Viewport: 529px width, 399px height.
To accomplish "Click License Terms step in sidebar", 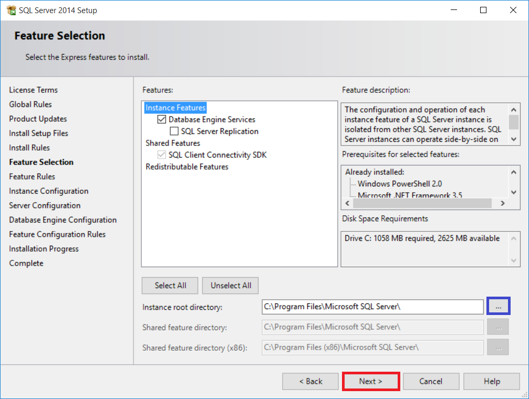I will click(34, 90).
